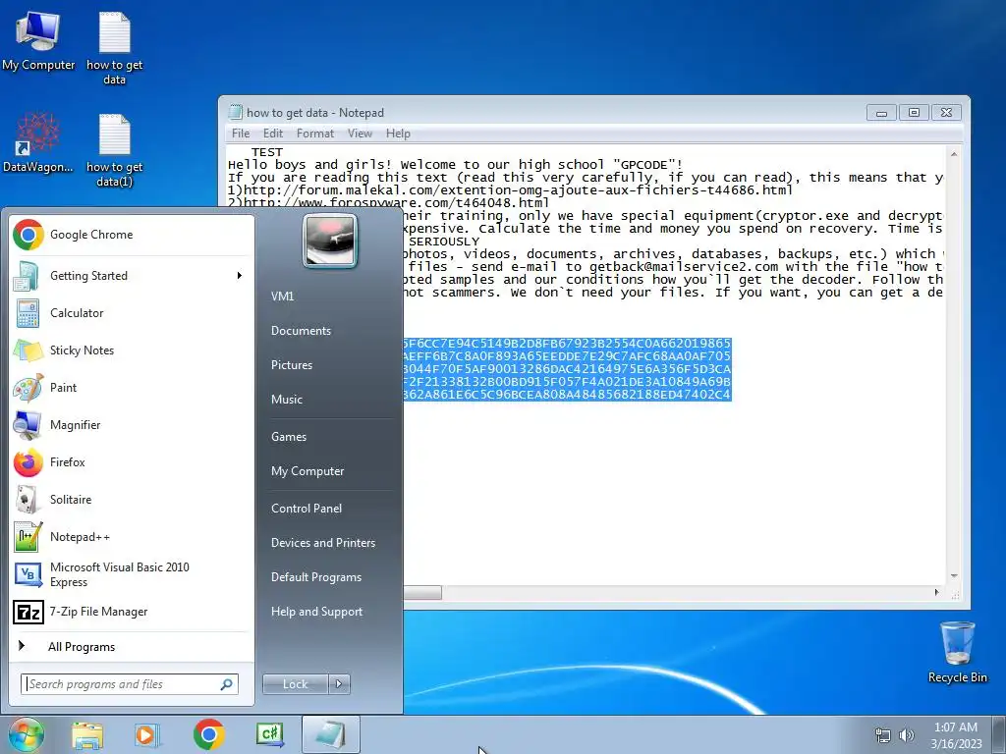Select the 'how to get data' desktop file
The width and height of the screenshot is (1006, 754).
click(114, 48)
